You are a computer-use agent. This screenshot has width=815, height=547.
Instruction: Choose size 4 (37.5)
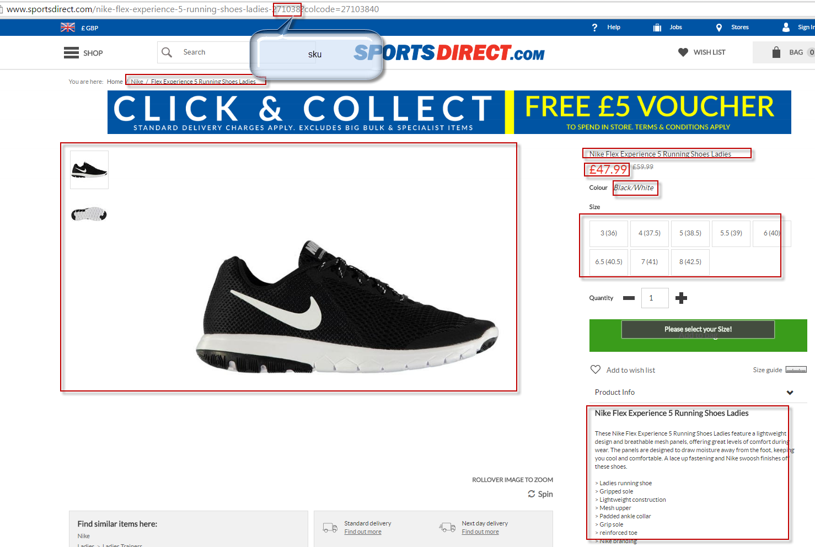tap(650, 233)
